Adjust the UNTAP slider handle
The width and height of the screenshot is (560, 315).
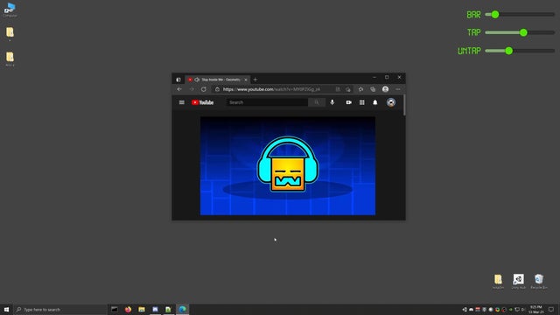(x=509, y=51)
